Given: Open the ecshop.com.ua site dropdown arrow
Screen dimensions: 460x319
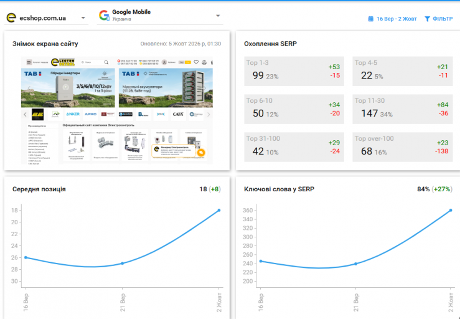Looking at the screenshot, I should (x=83, y=18).
